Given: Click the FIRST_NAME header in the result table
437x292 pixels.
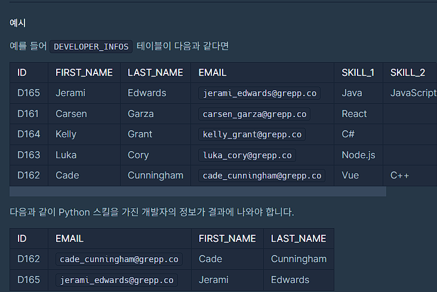Looking at the screenshot, I should (227, 239).
